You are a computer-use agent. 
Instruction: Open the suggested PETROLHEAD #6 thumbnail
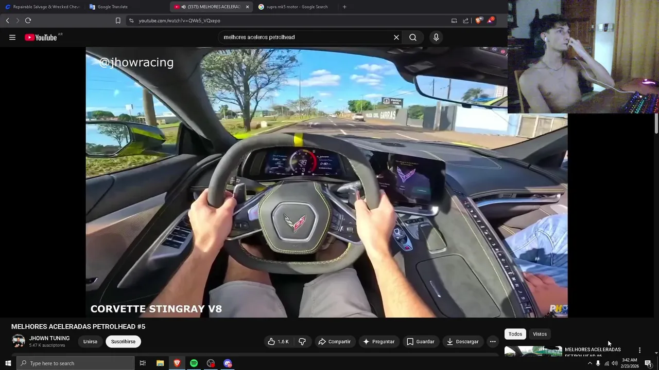(x=533, y=351)
